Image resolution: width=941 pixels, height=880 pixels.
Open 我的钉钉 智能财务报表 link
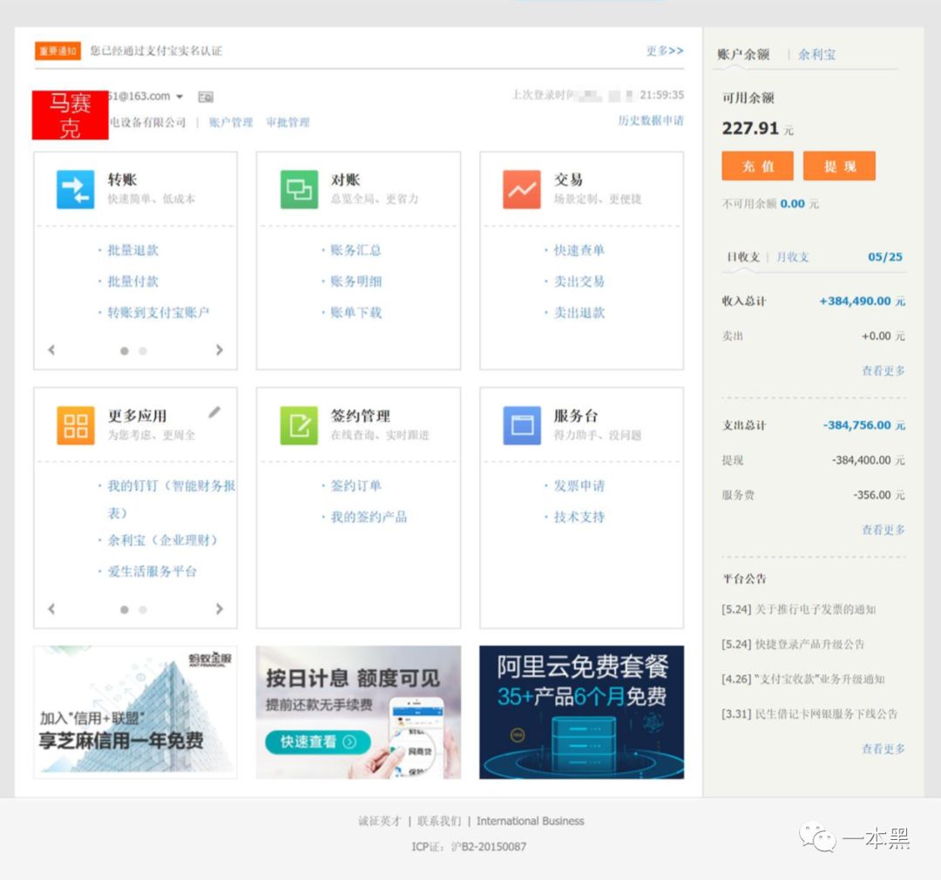click(171, 499)
